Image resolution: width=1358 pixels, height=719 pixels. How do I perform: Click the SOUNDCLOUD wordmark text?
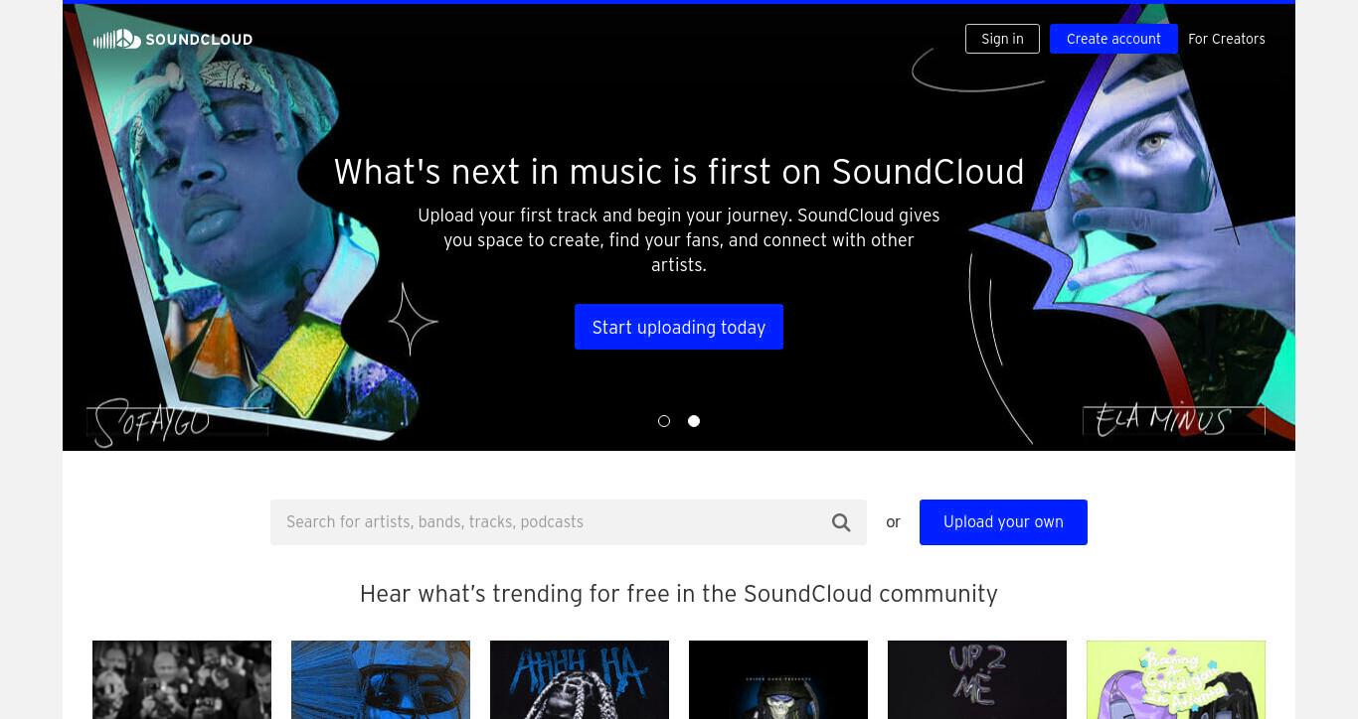199,40
